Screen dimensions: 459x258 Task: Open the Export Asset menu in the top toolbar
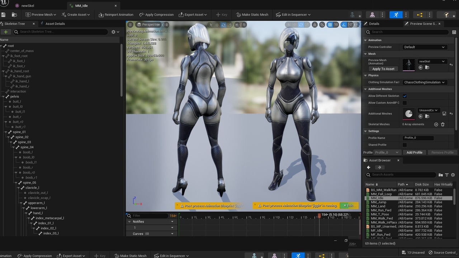click(193, 15)
